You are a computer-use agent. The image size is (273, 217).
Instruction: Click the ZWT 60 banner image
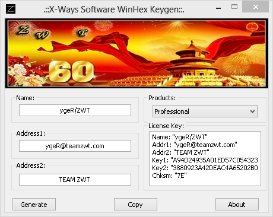click(136, 53)
